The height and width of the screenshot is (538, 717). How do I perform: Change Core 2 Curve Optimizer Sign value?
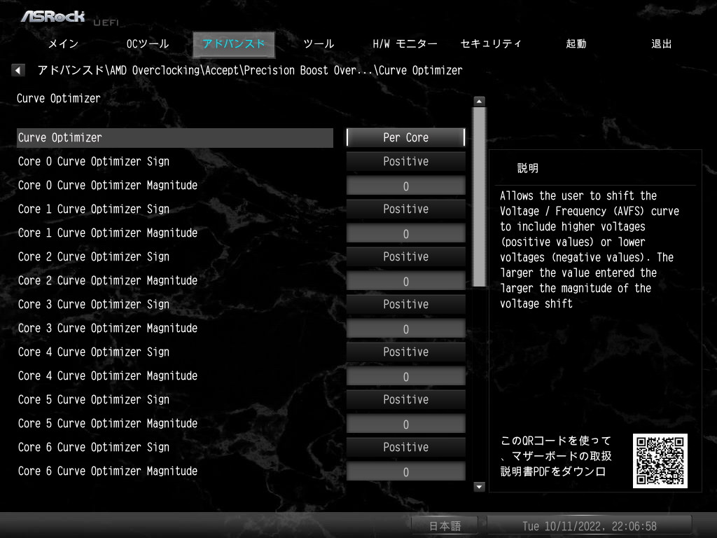pos(405,256)
